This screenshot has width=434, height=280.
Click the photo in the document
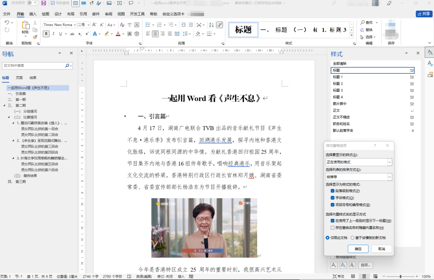(x=204, y=228)
